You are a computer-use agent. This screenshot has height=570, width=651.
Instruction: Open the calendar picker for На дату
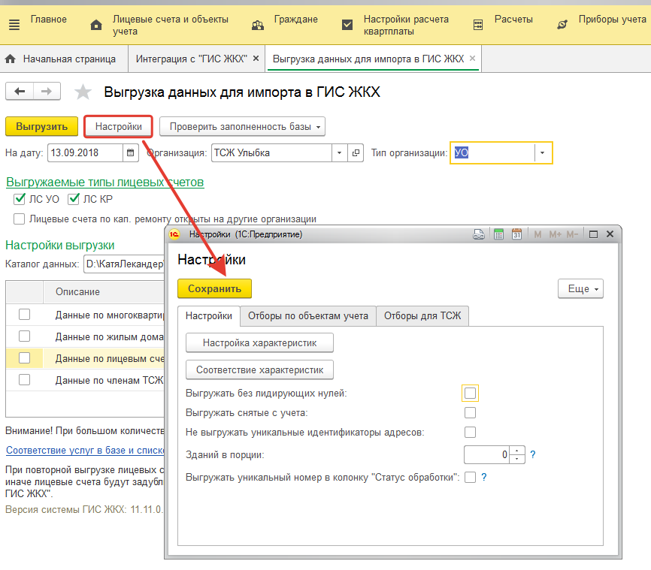[130, 152]
